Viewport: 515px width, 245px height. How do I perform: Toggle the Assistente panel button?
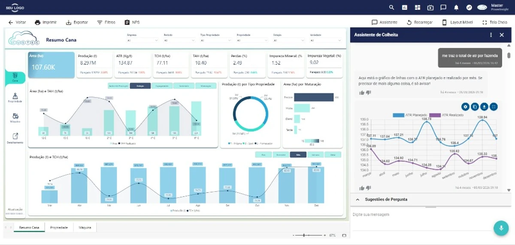point(385,22)
